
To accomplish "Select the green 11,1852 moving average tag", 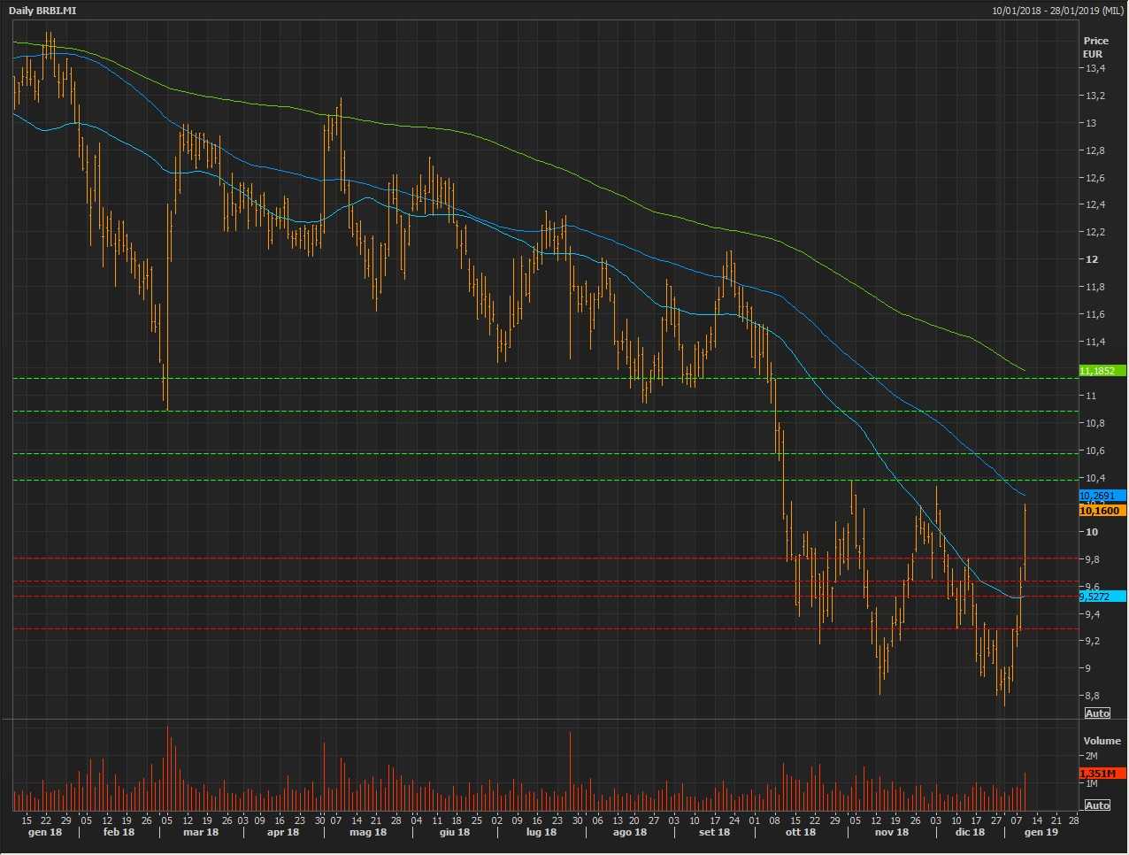I will click(1102, 371).
